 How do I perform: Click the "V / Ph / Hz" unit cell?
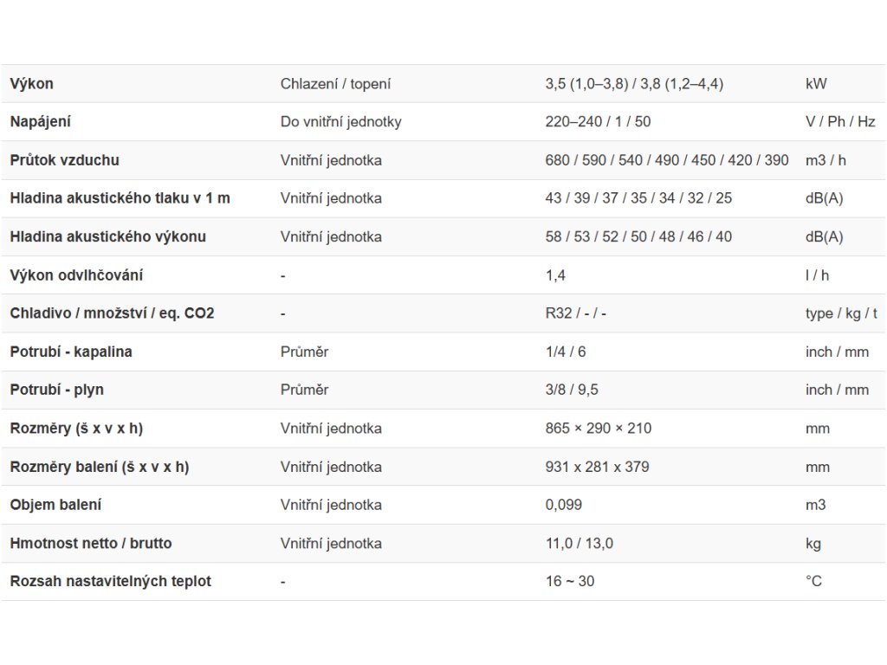pos(840,122)
